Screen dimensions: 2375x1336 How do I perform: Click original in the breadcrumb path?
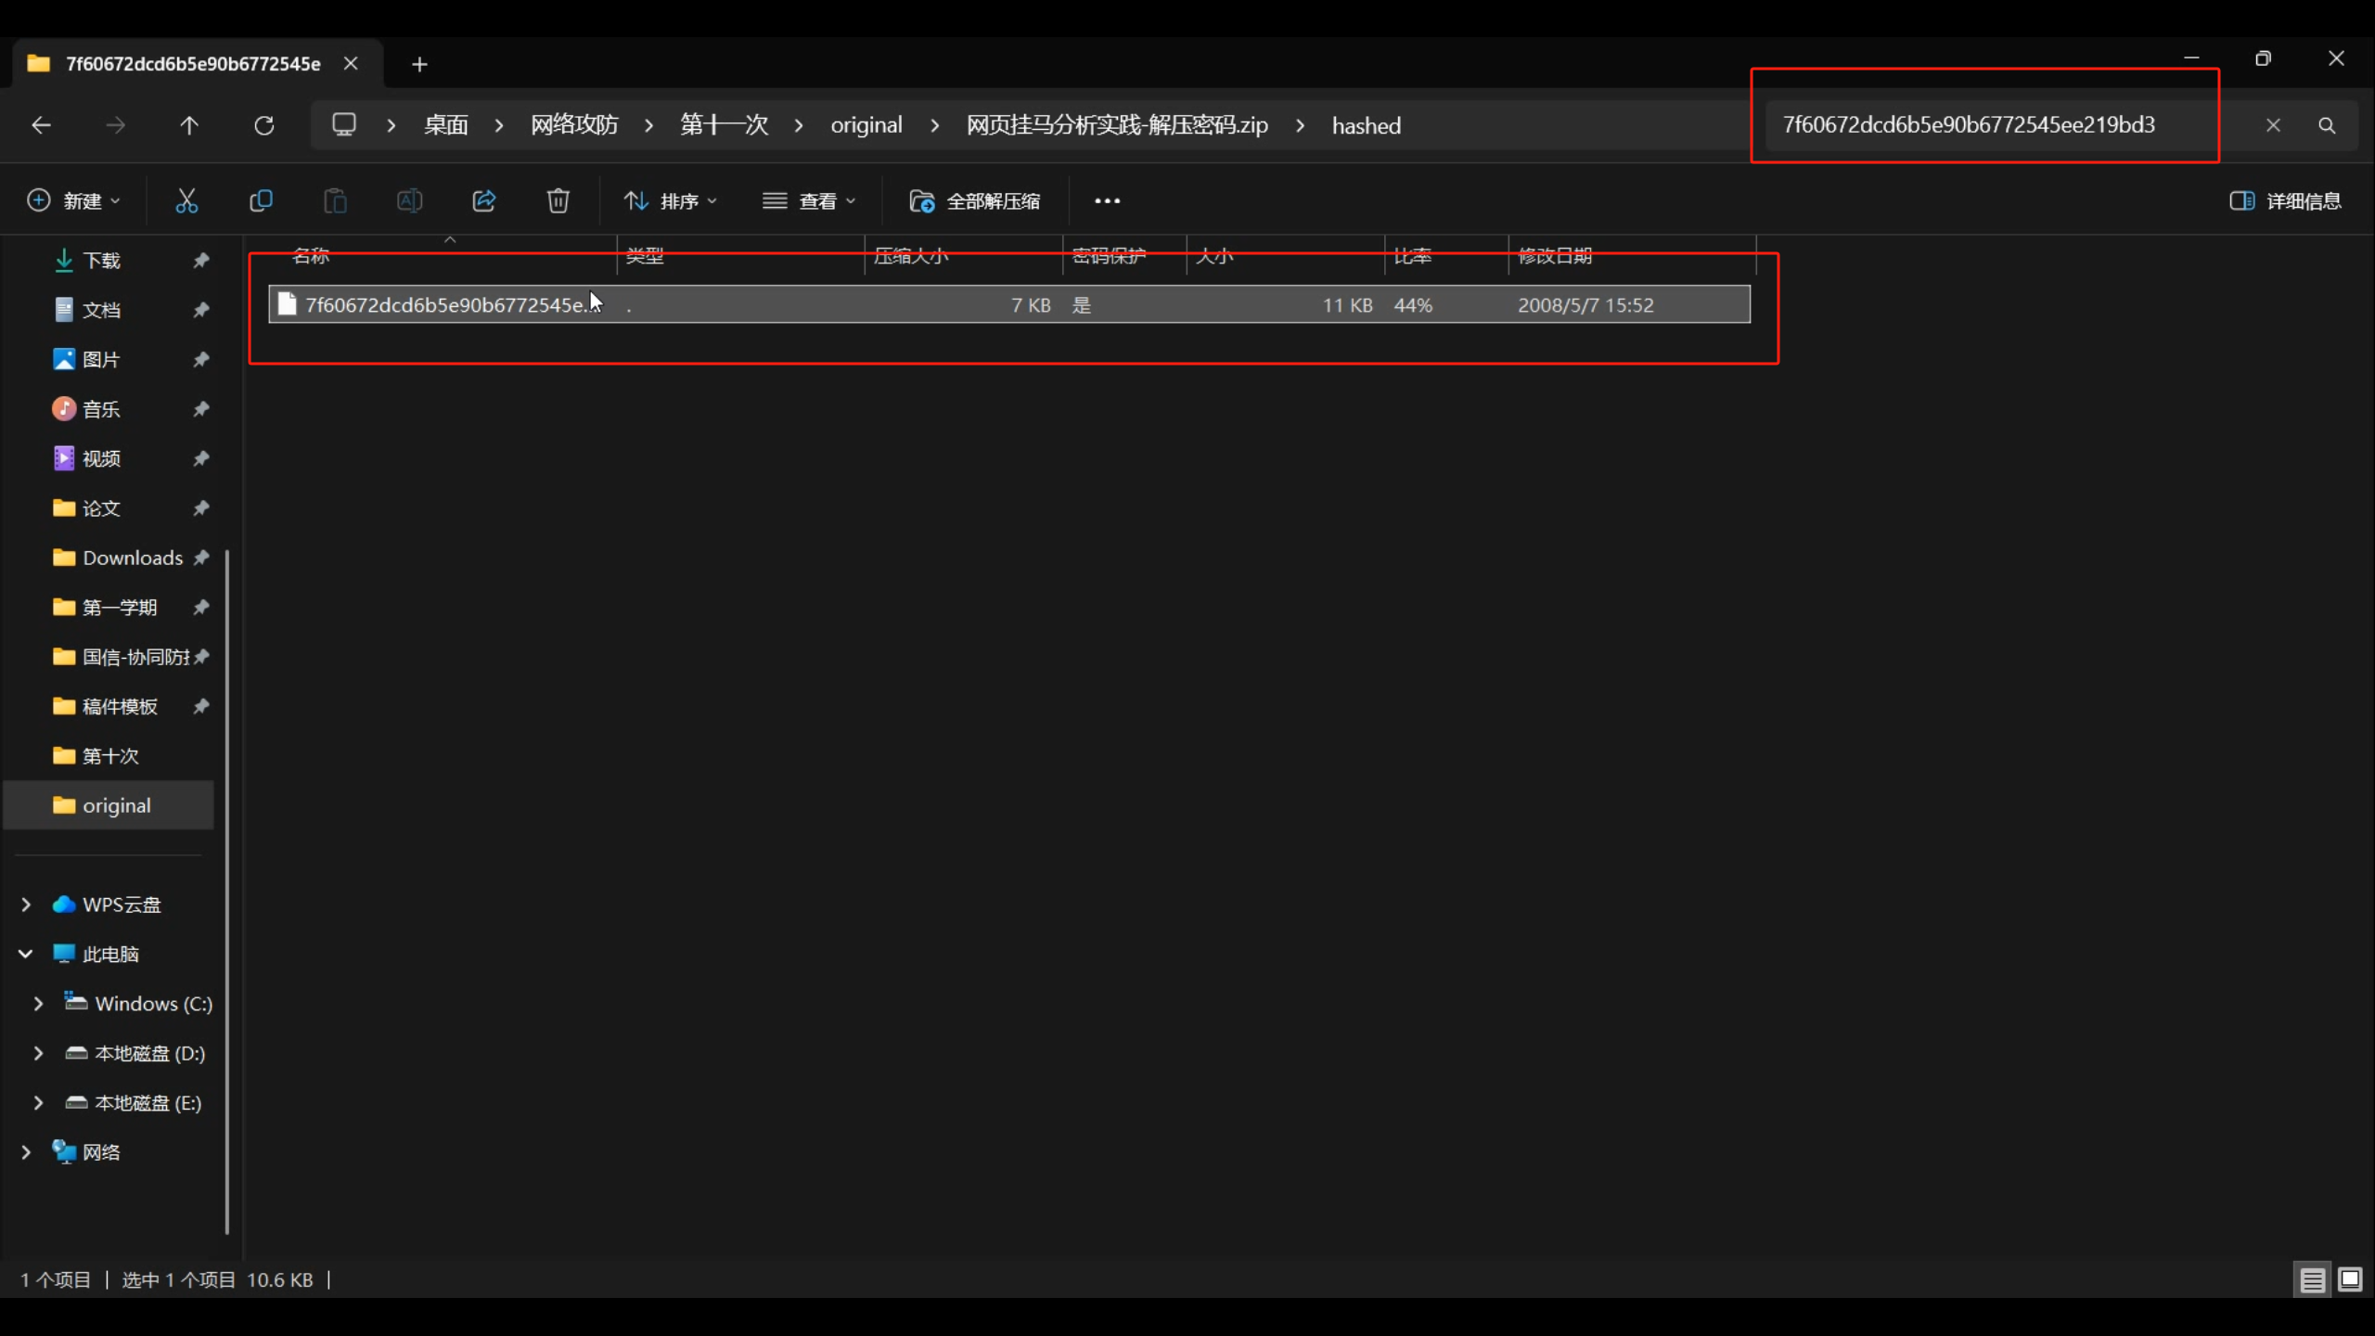pos(866,125)
